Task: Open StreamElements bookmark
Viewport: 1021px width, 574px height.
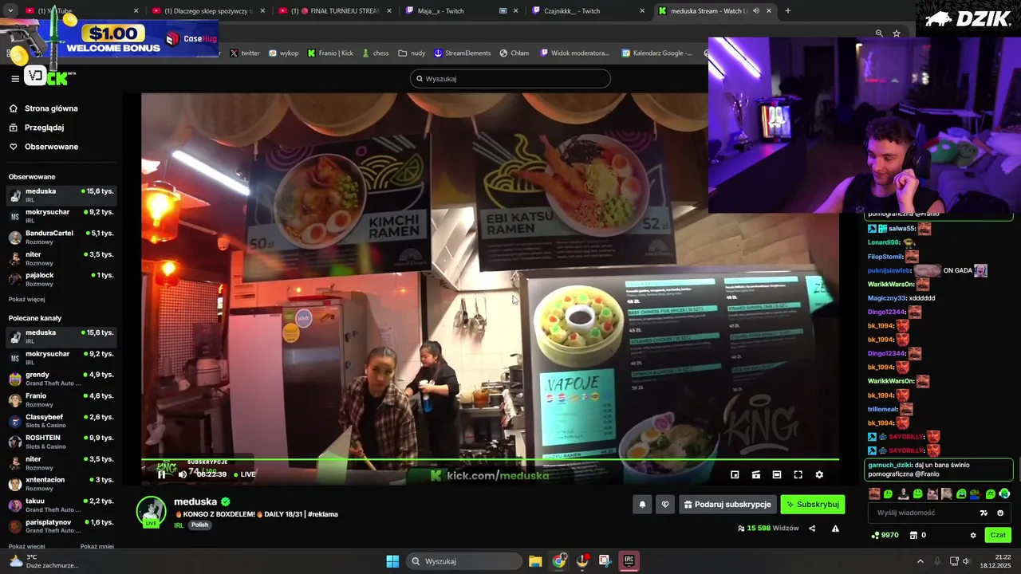Action: pos(463,53)
